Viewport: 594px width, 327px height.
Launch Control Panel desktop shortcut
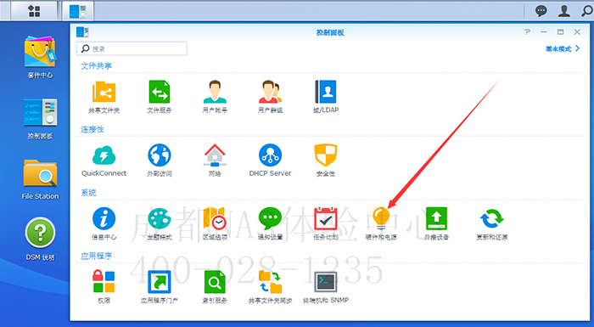40,112
